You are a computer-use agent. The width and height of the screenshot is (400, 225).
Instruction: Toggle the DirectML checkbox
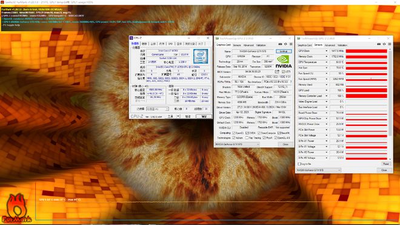(x=279, y=133)
